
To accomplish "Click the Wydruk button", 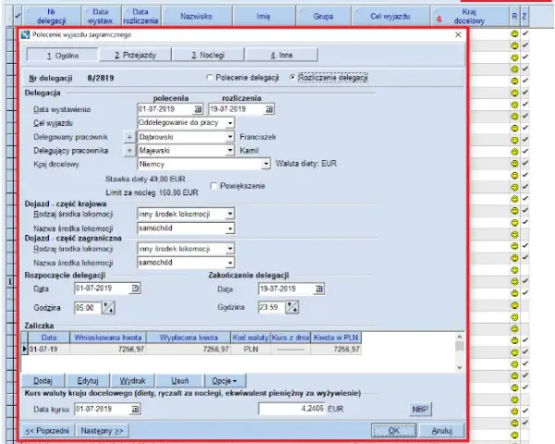I will [132, 381].
